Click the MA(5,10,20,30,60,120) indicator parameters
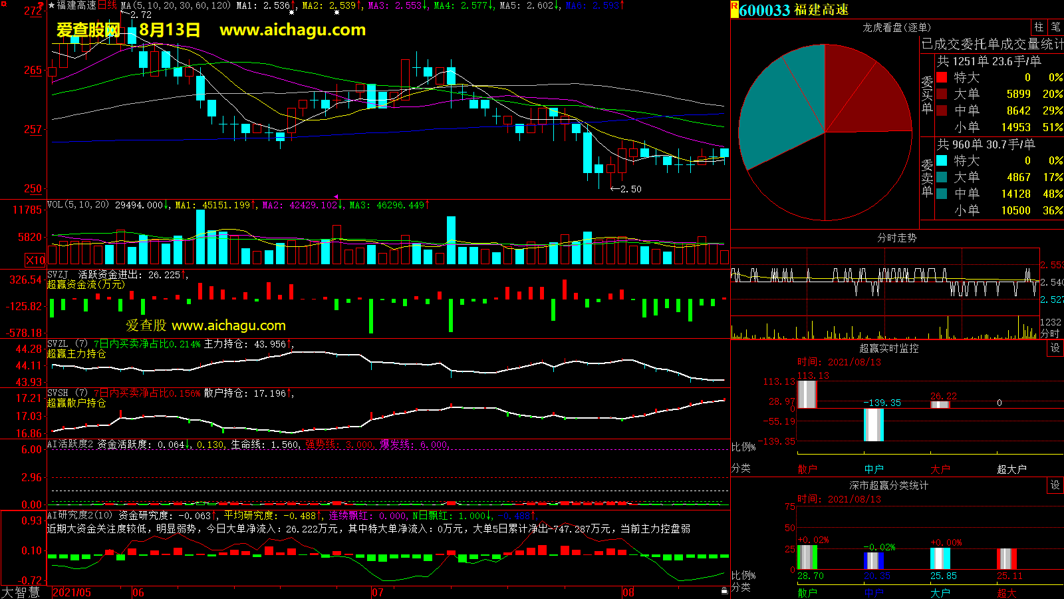This screenshot has width=1064, height=599. [176, 5]
